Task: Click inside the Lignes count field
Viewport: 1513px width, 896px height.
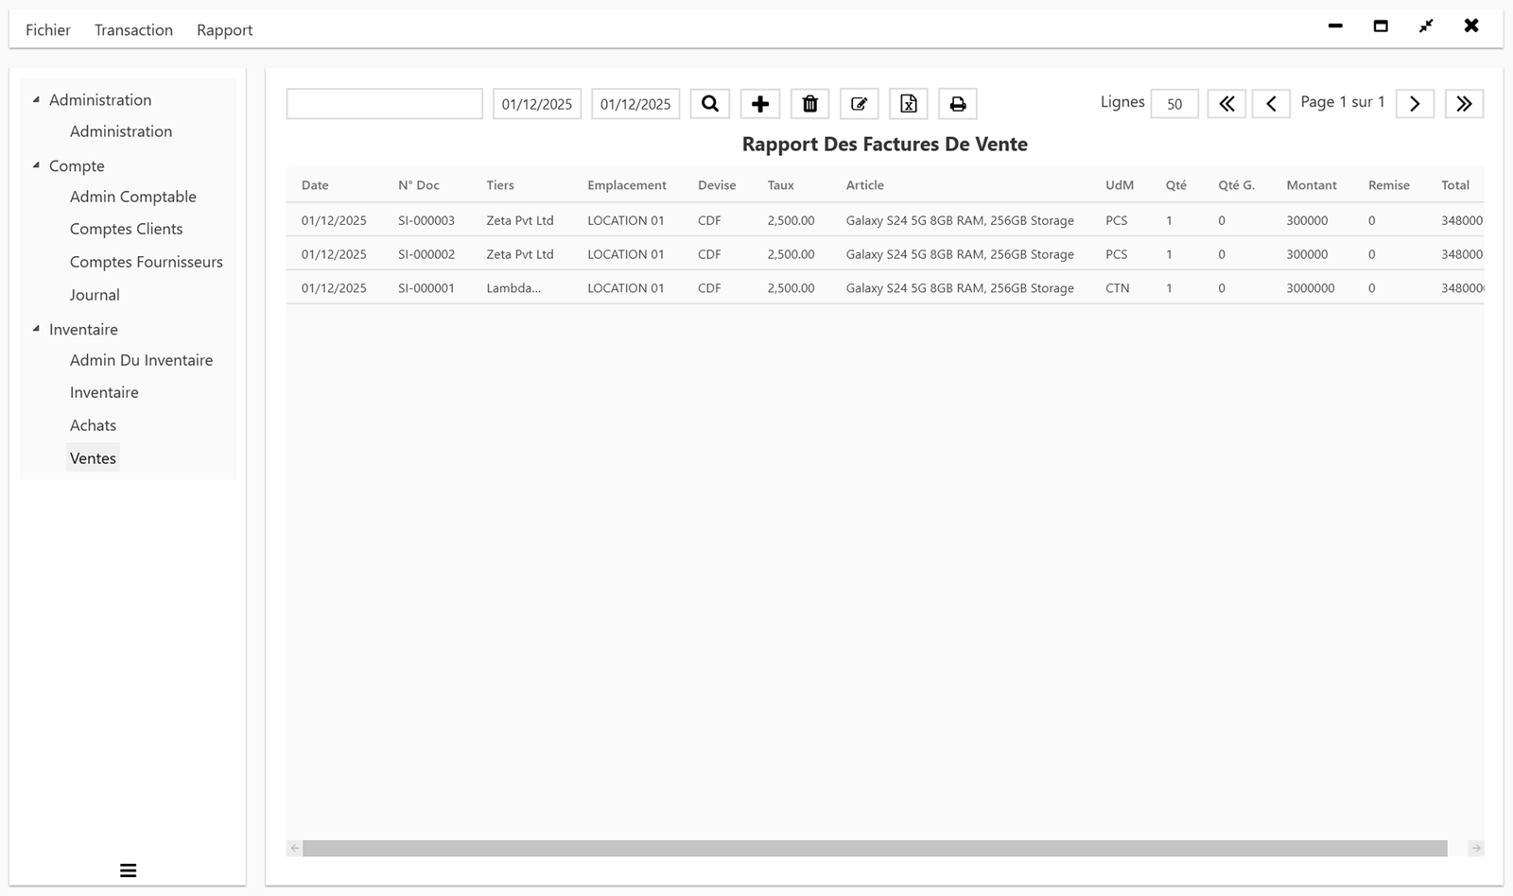Action: tap(1174, 104)
